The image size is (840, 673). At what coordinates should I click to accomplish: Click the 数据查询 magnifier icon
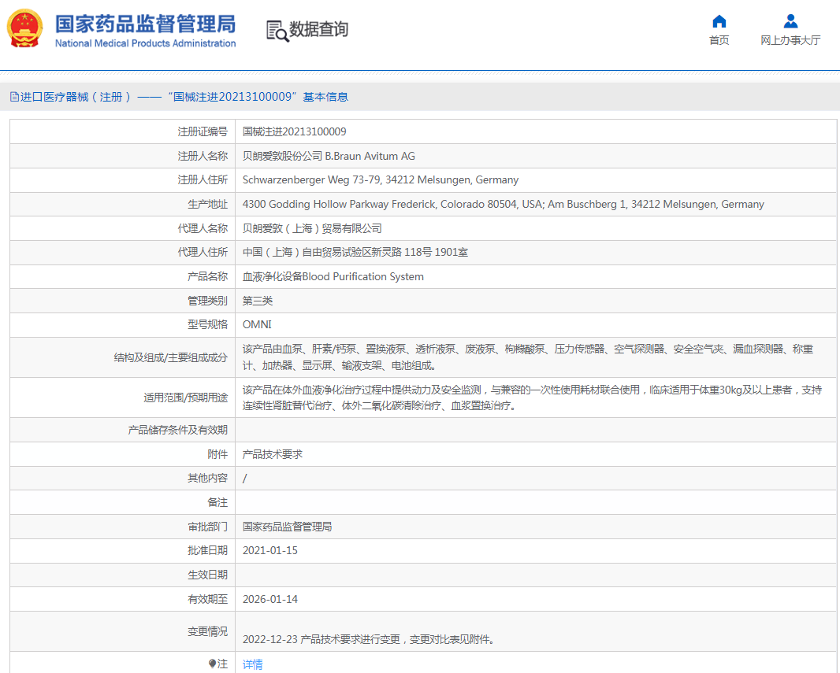277,31
